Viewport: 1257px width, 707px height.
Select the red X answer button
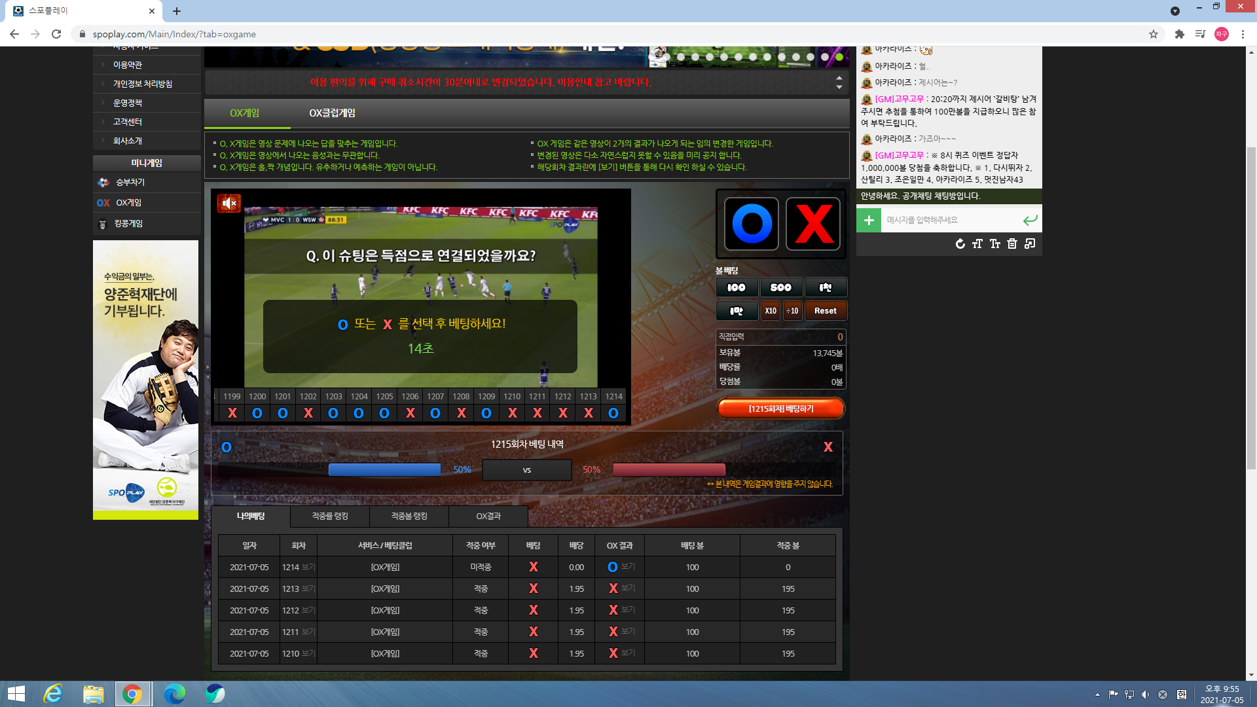tap(813, 224)
